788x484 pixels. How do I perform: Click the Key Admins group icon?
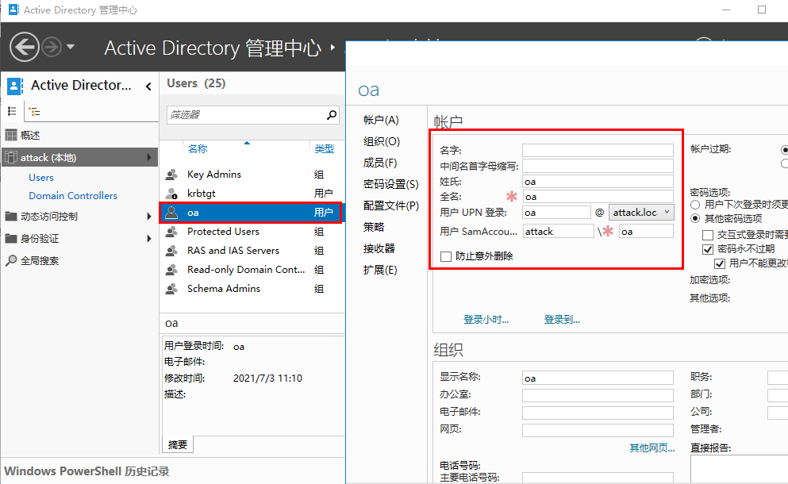tap(171, 175)
